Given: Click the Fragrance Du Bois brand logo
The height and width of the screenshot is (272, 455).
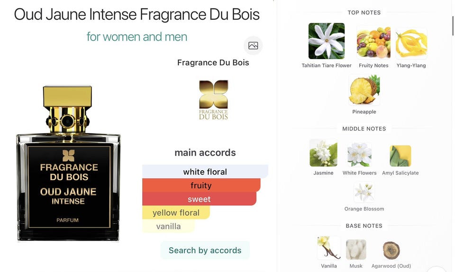Looking at the screenshot, I should pos(213,100).
